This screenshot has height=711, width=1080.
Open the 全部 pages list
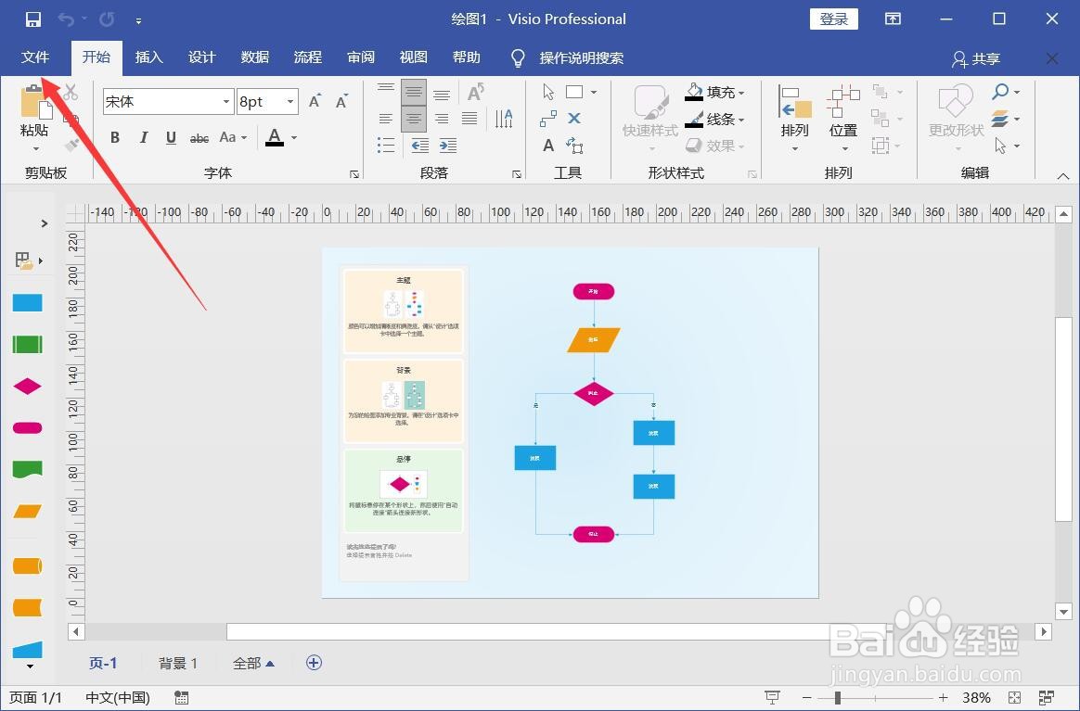pyautogui.click(x=253, y=663)
